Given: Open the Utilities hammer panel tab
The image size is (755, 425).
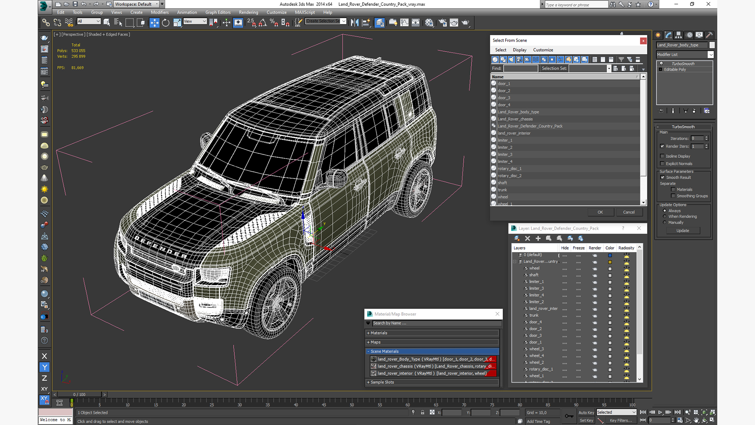Looking at the screenshot, I should [709, 35].
